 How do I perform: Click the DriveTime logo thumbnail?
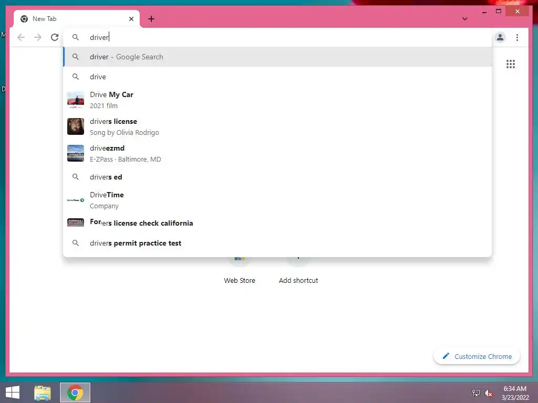[76, 200]
